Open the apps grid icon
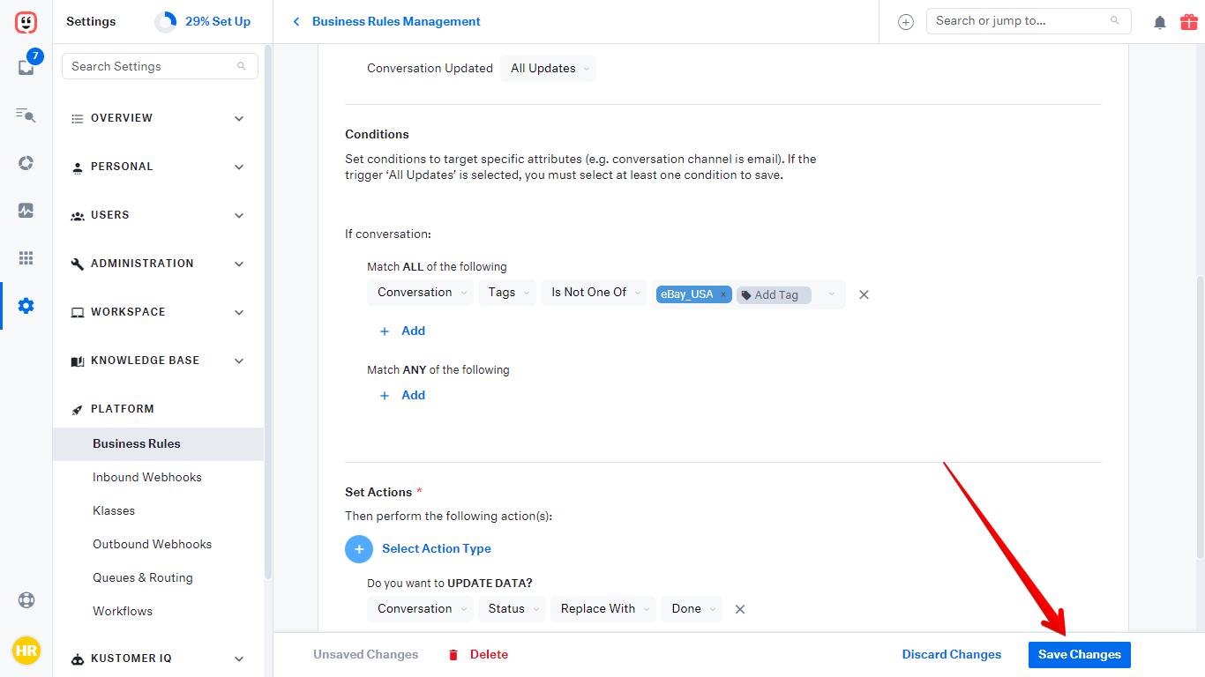This screenshot has width=1205, height=677. point(26,258)
